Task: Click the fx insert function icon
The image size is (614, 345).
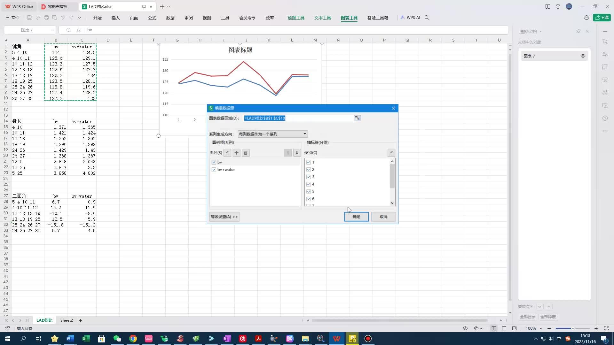Action: pyautogui.click(x=78, y=30)
